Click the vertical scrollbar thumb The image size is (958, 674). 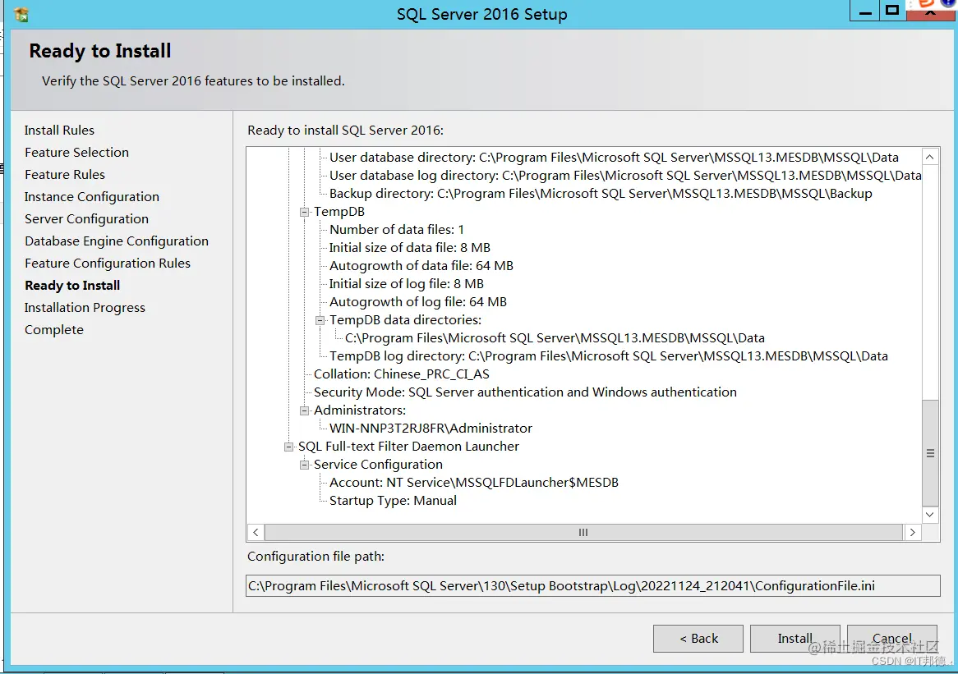(x=930, y=453)
